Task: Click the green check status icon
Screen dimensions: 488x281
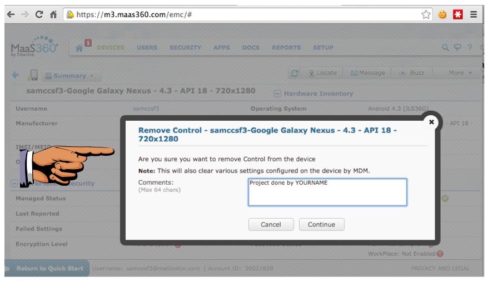Action: (445, 198)
